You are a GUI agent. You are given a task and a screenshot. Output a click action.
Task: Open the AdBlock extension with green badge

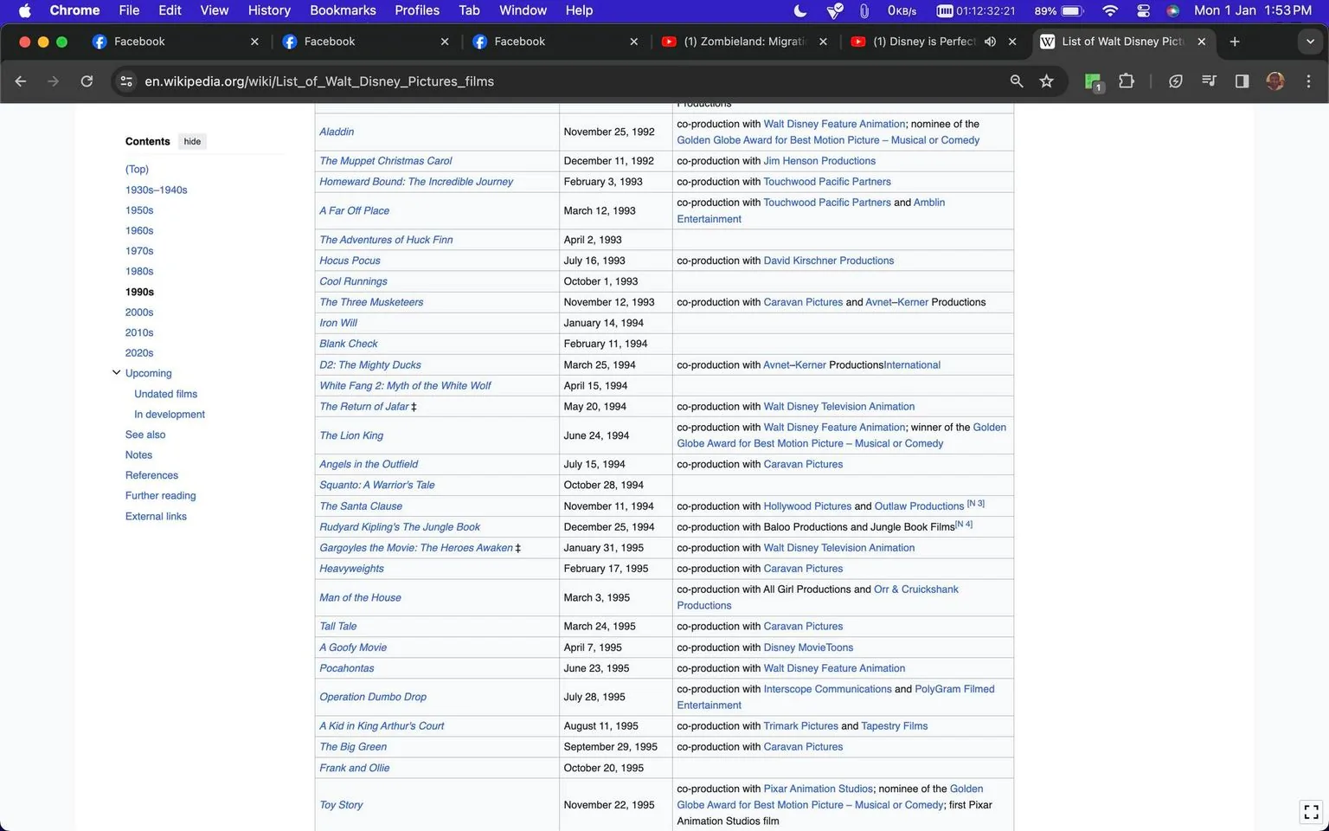1091,81
